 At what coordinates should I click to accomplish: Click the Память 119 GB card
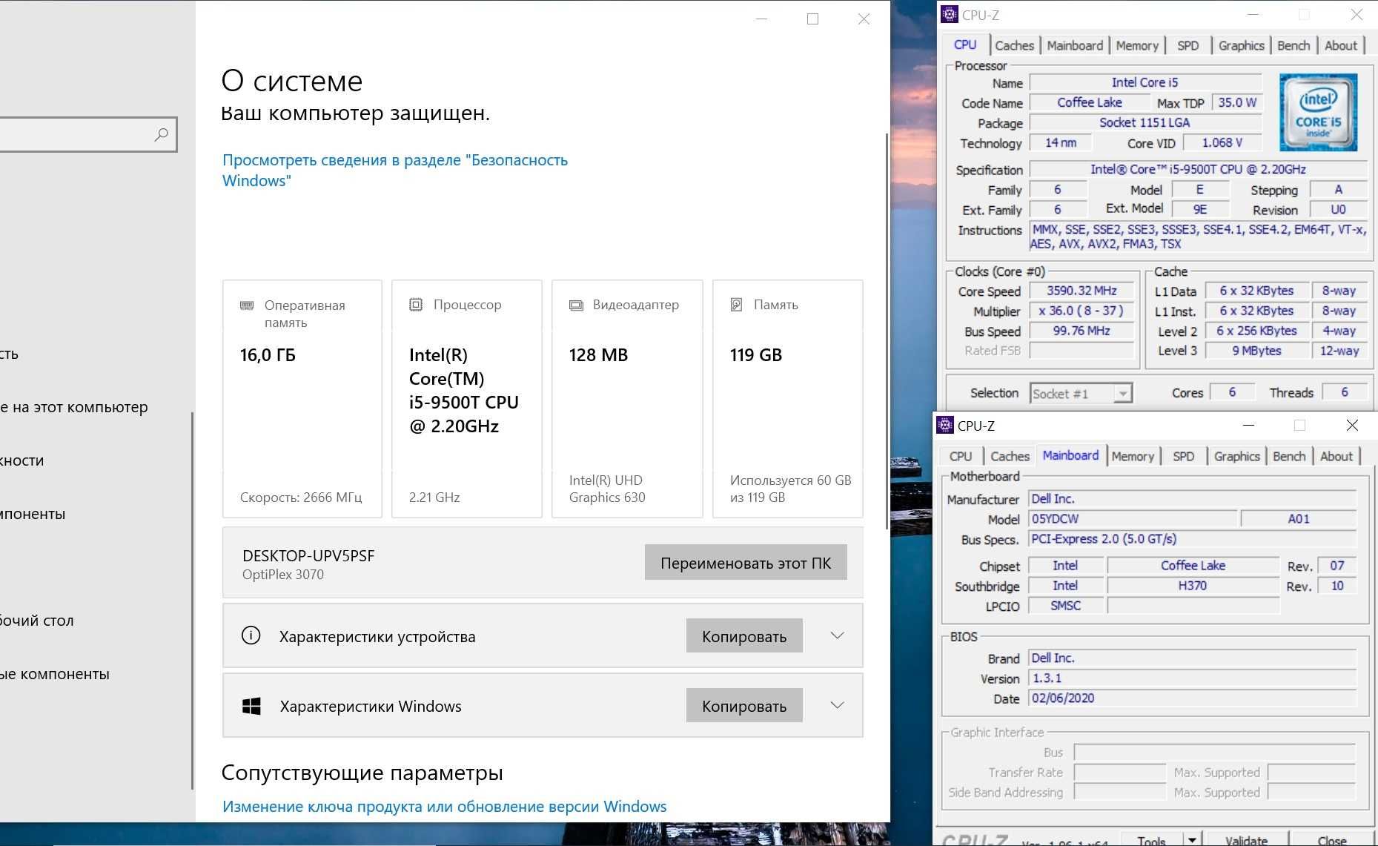pyautogui.click(x=787, y=399)
